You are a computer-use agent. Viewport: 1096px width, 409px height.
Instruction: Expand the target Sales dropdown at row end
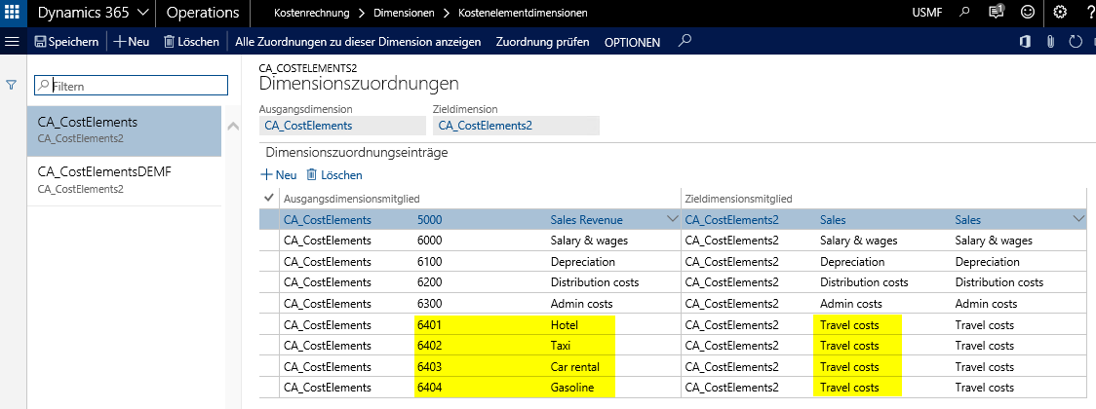click(x=1077, y=220)
